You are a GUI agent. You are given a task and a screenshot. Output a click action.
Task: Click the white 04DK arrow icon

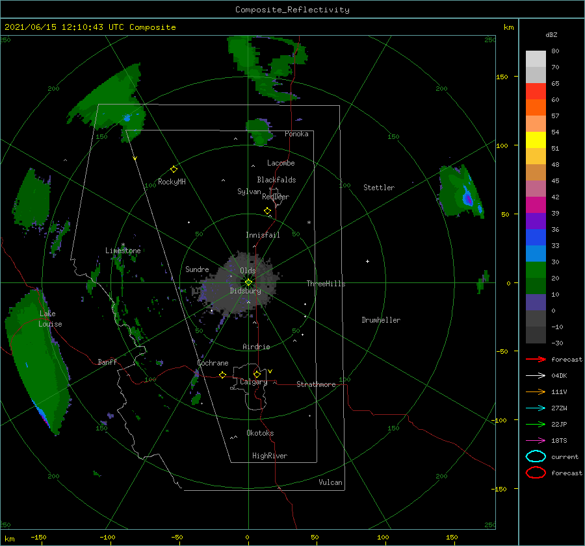pos(536,376)
